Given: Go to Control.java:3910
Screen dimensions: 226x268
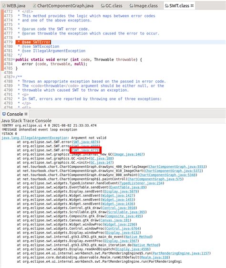Looking at the screenshot, I should point(119,208).
